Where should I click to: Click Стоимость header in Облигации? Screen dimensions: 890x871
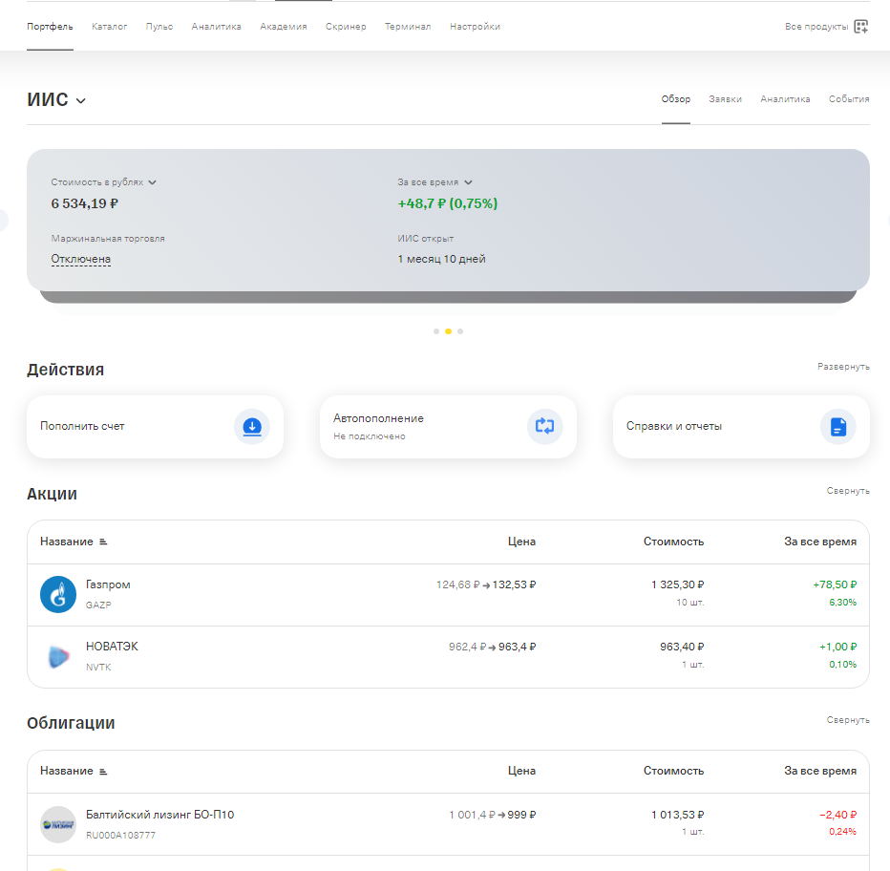(x=673, y=771)
